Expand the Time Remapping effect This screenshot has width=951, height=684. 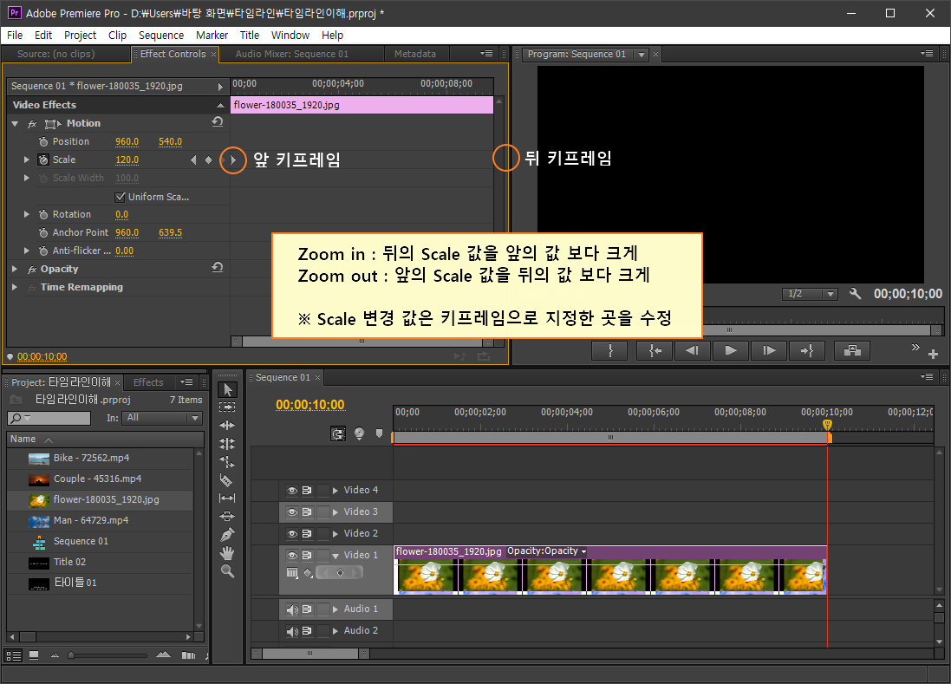tap(15, 287)
